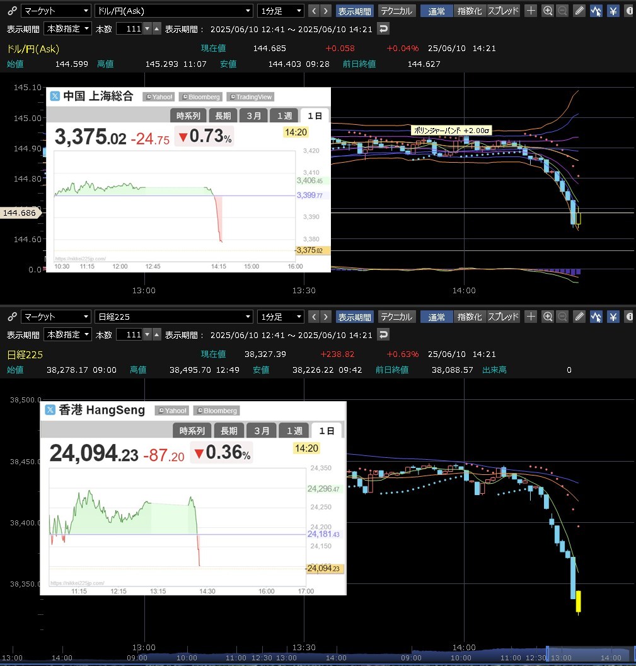636x666 pixels.
Task: Open the ドル/円(Ask) symbol dropdown
Action: pyautogui.click(x=173, y=11)
